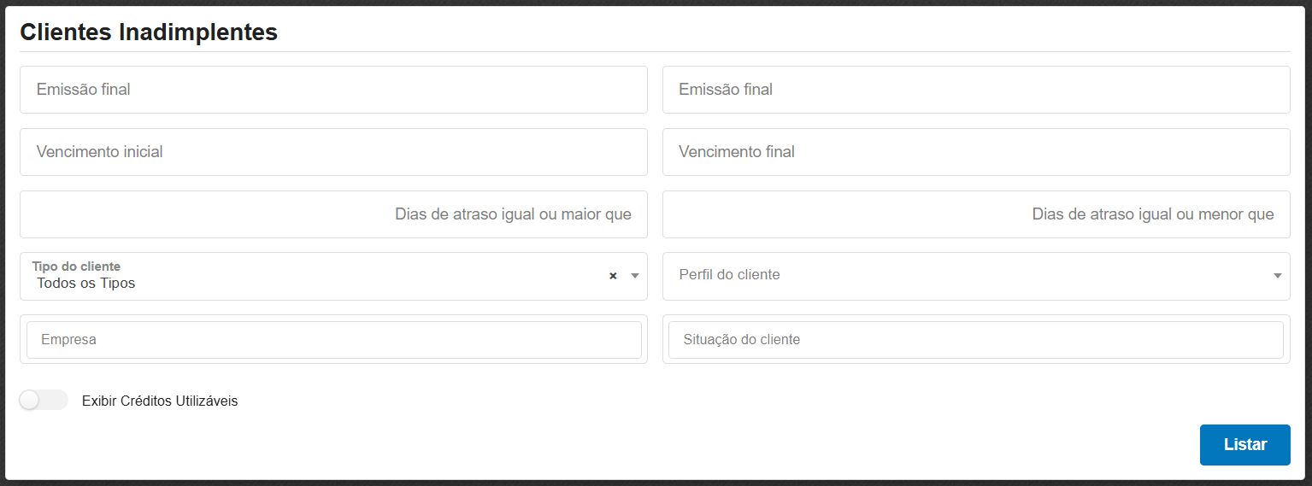This screenshot has width=1312, height=486.
Task: Click the small Tipo do cliente label
Action: [76, 266]
